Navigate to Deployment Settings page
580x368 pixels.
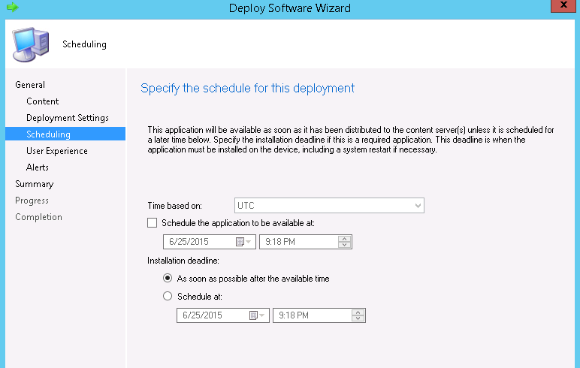[x=67, y=118]
